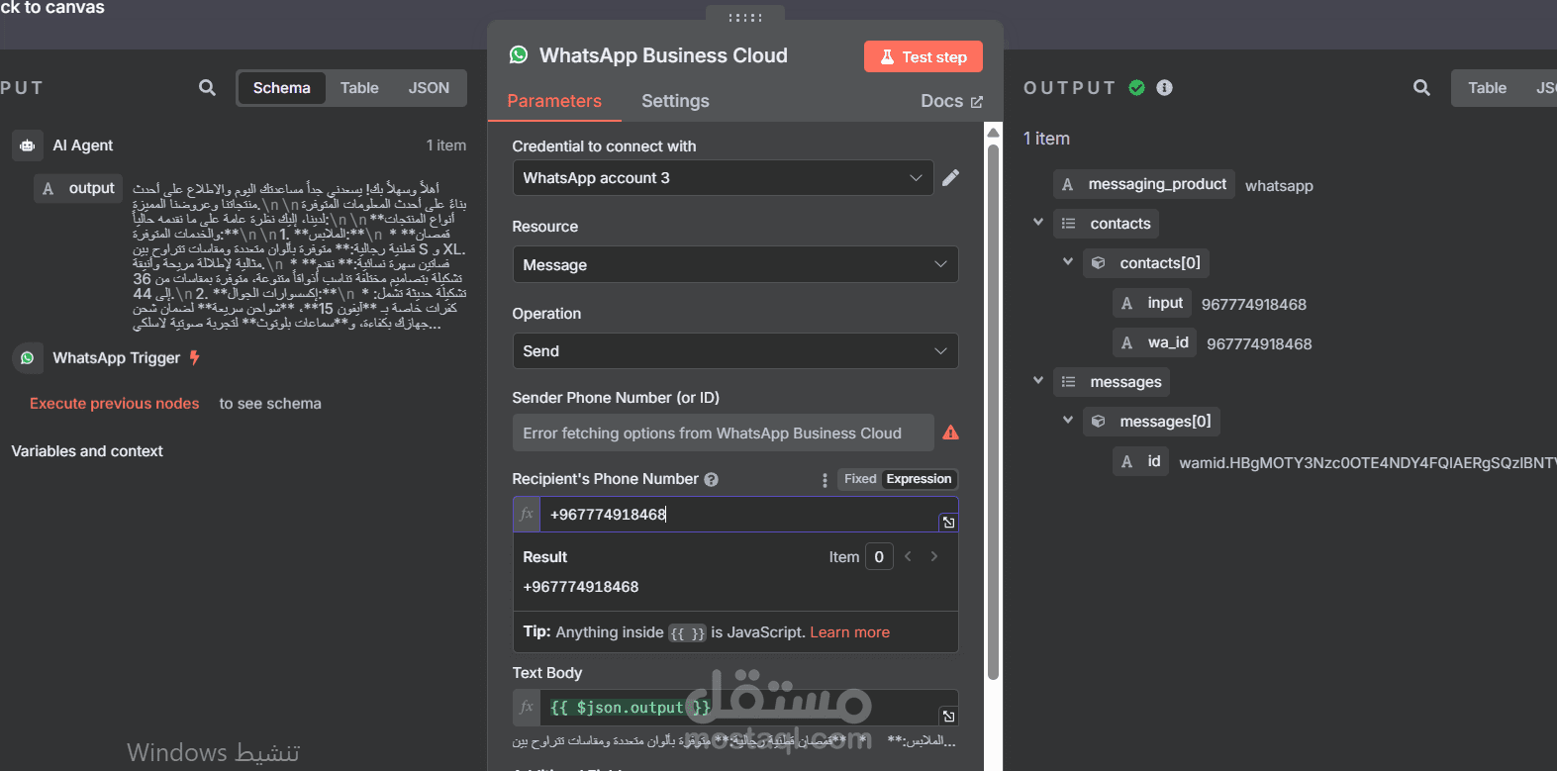Click the contacts[0] object icon
Viewport: 1557px width, 771px height.
(1098, 263)
